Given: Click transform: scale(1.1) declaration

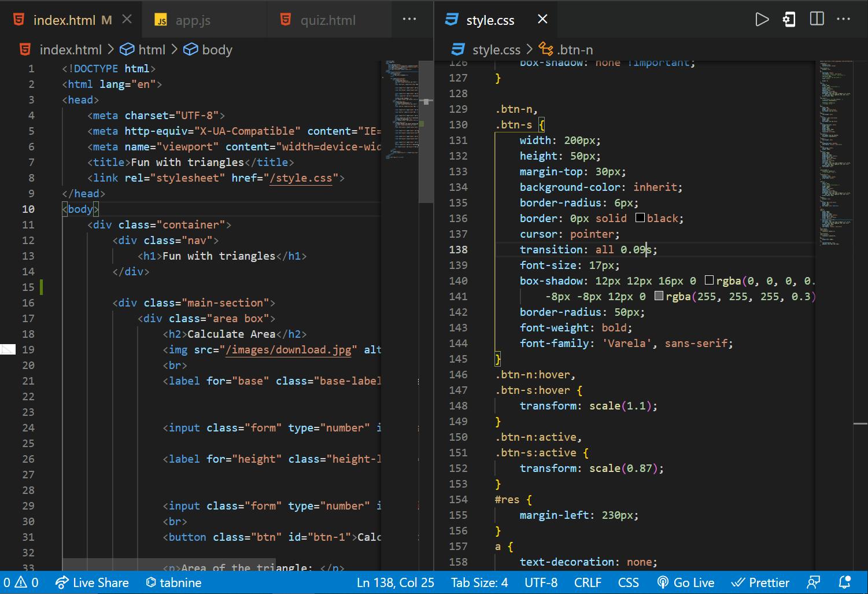Looking at the screenshot, I should [588, 405].
